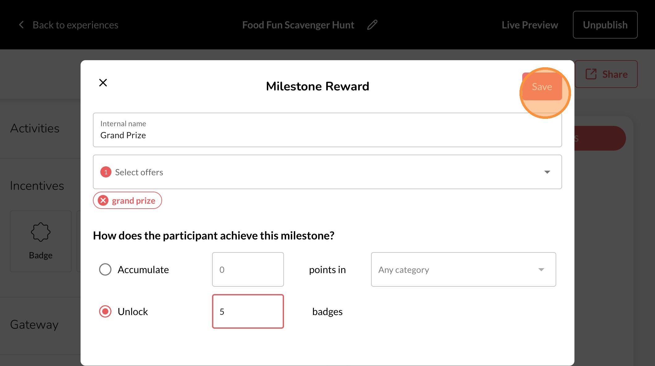Remove the grand prize offer chip
Image resolution: width=655 pixels, height=366 pixels.
pyautogui.click(x=103, y=201)
